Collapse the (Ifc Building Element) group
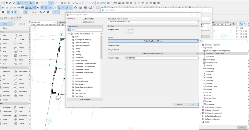Screen dimensions: 249x130 pyautogui.click(x=201, y=45)
